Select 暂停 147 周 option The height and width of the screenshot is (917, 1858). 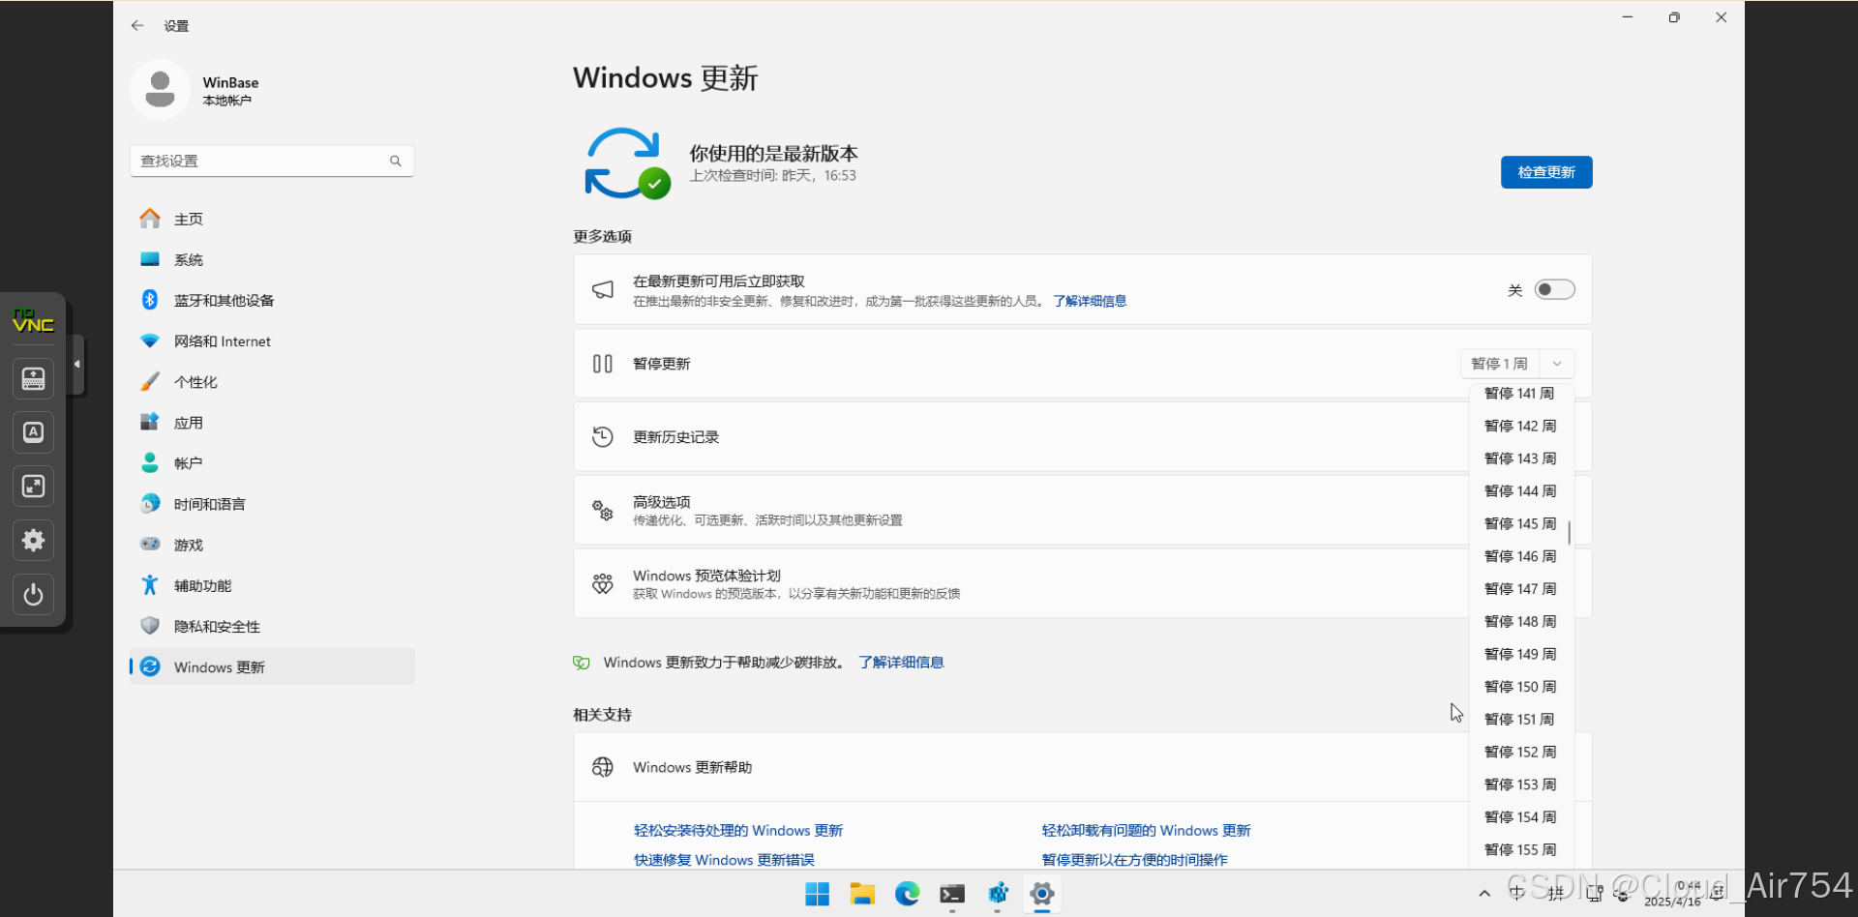1520,589
